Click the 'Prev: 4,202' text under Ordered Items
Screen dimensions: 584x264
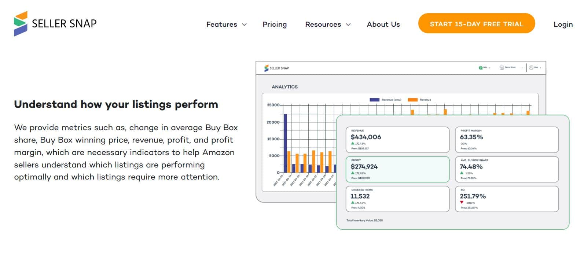pyautogui.click(x=358, y=208)
